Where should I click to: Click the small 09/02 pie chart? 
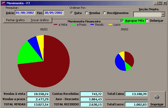124,61
